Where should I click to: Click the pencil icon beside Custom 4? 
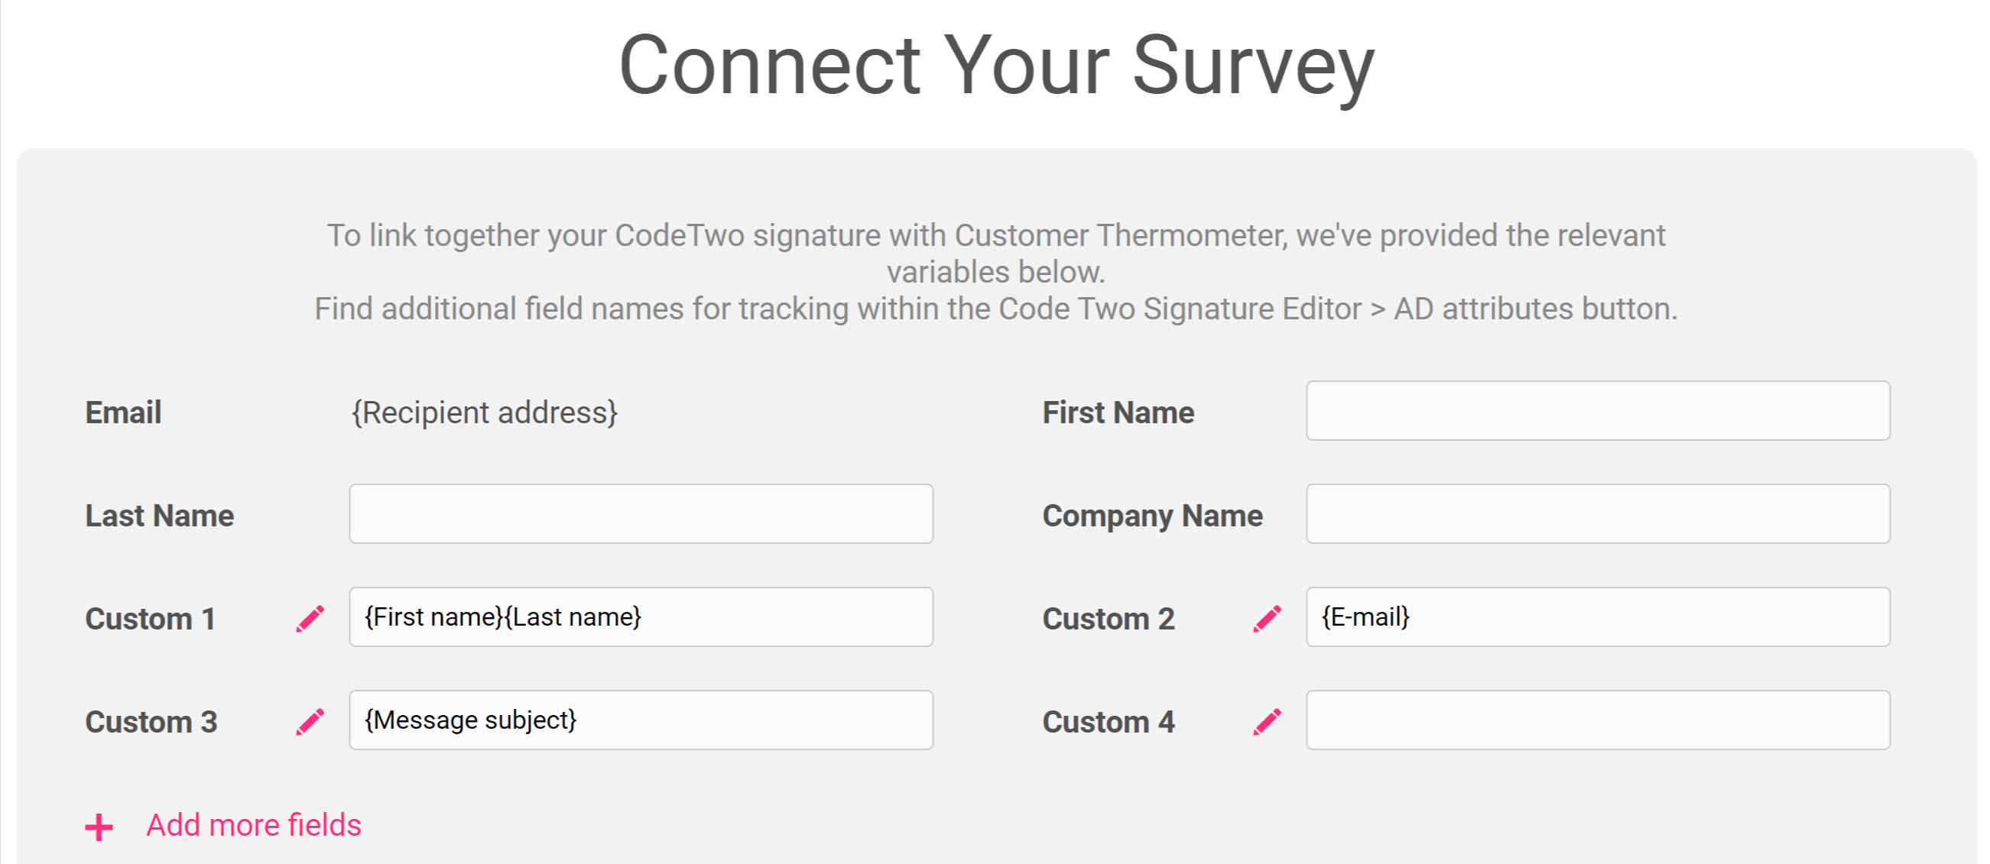[x=1268, y=722]
